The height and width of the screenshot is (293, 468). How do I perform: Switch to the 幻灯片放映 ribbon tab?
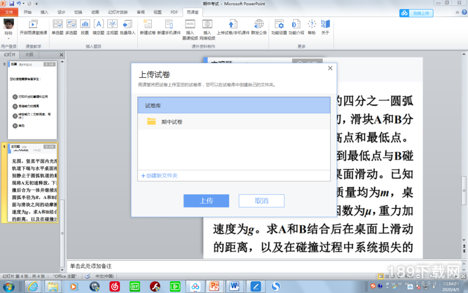tap(118, 12)
